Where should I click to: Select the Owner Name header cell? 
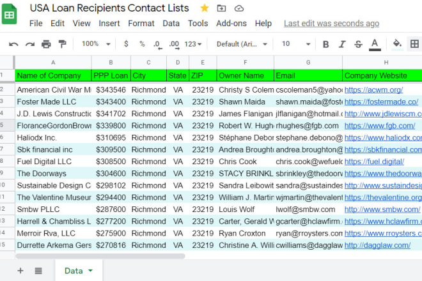[x=245, y=75]
